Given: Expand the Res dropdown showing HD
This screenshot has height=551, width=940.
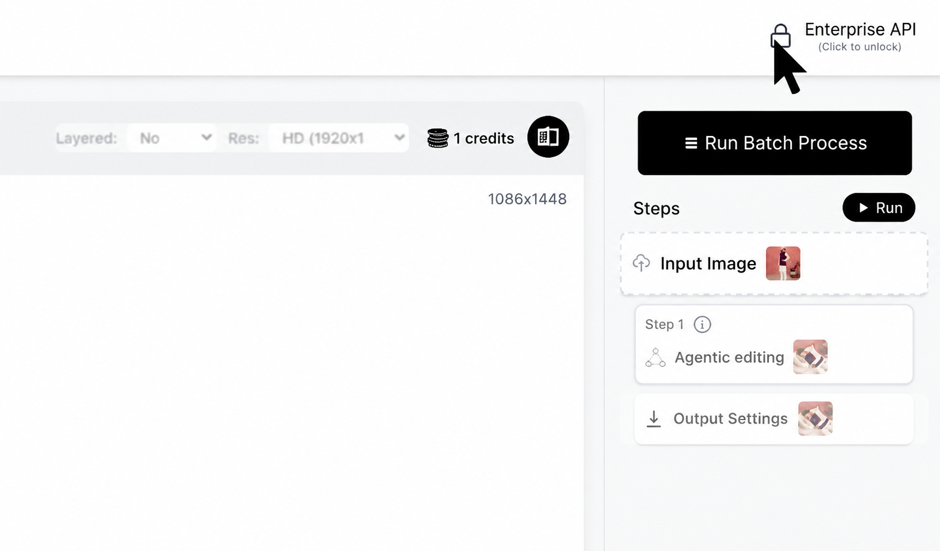Looking at the screenshot, I should pyautogui.click(x=339, y=138).
